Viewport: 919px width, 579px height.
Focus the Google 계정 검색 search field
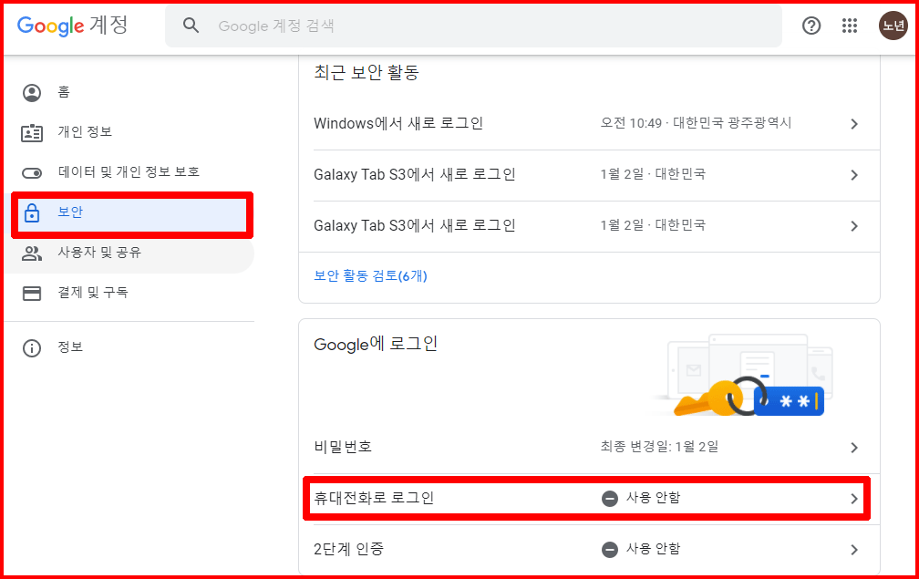click(473, 26)
